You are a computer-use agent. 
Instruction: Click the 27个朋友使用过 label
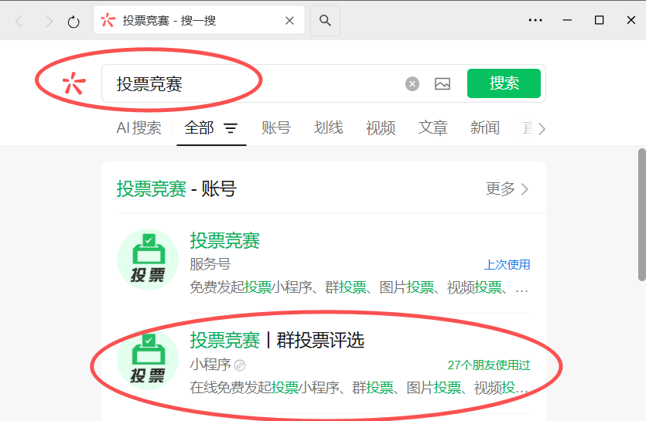point(489,365)
